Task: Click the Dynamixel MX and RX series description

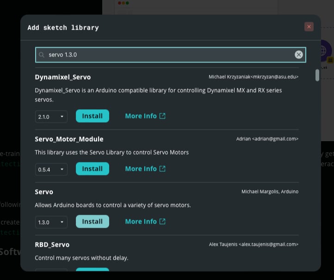Action: click(158, 95)
